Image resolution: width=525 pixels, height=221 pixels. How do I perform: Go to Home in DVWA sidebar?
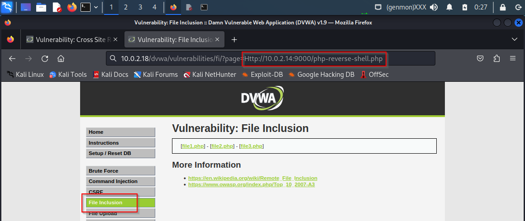(x=120, y=132)
